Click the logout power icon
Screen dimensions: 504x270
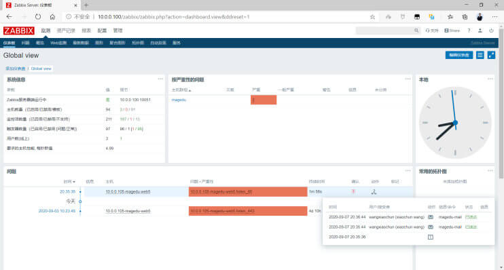[491, 31]
